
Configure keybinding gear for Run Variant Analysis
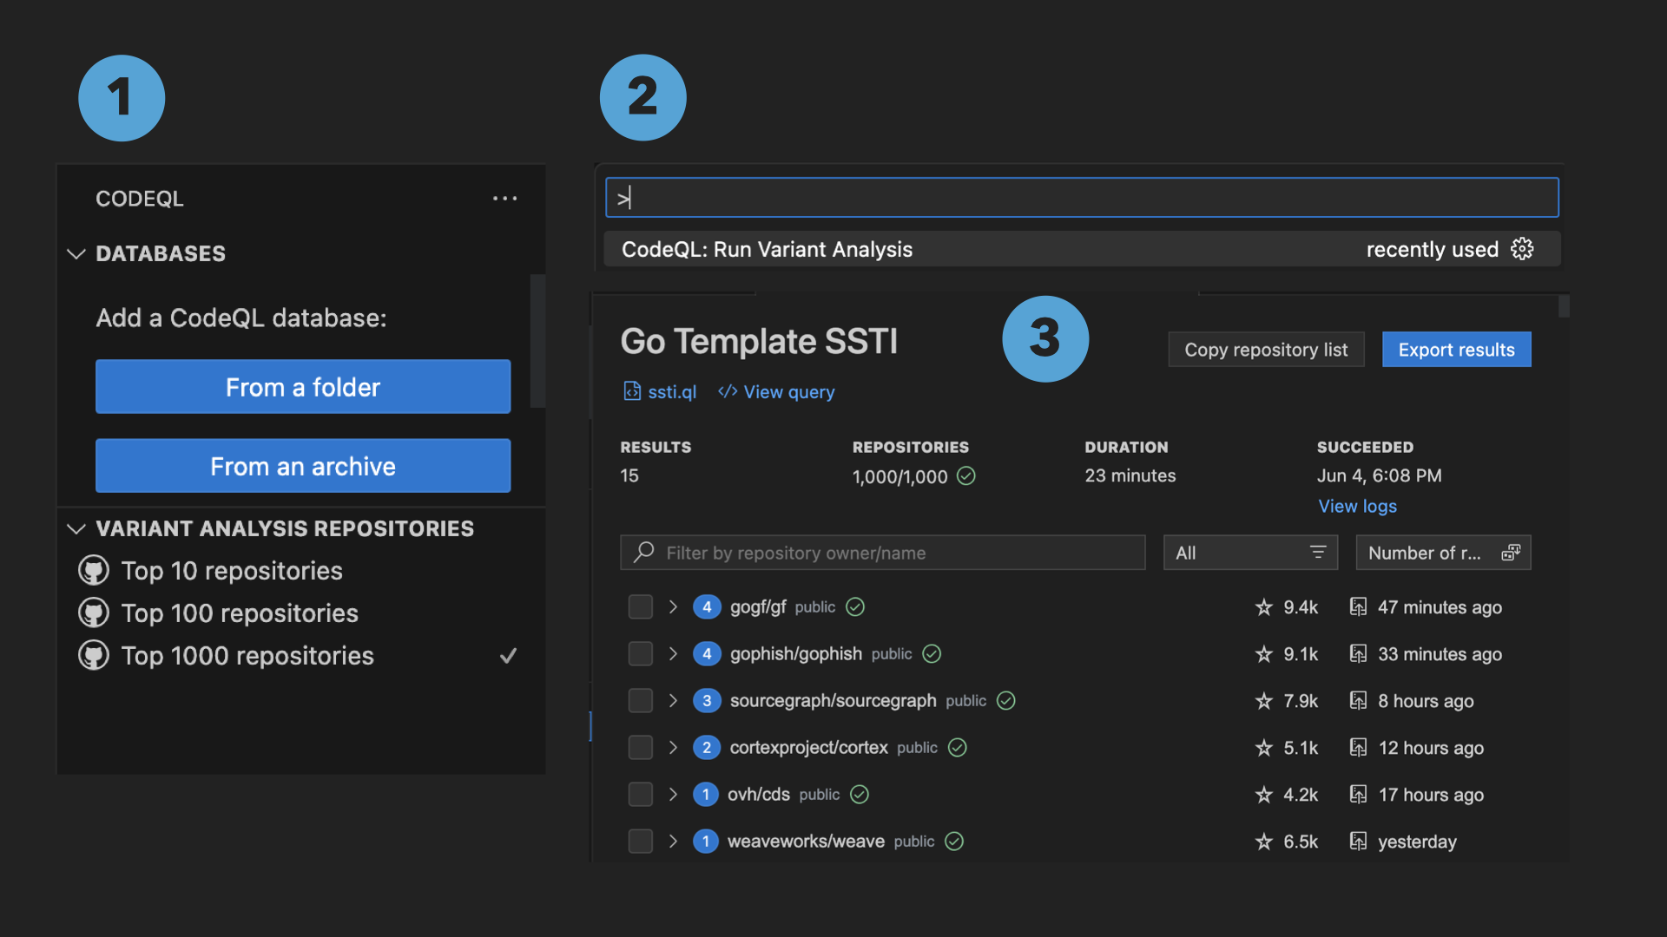[x=1522, y=249]
